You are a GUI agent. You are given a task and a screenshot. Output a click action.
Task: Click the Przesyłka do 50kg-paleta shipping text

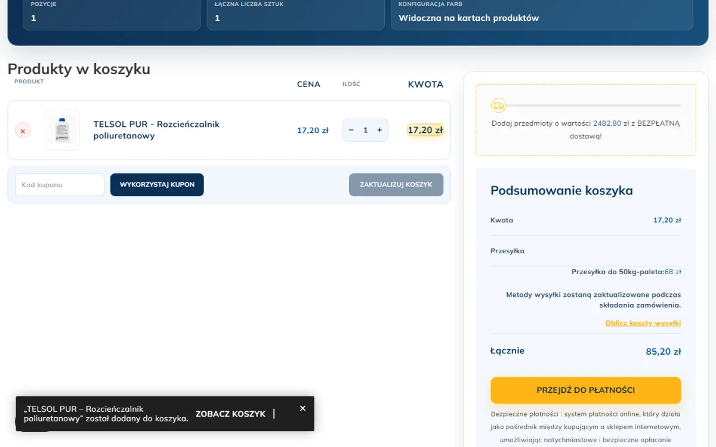tap(626, 272)
